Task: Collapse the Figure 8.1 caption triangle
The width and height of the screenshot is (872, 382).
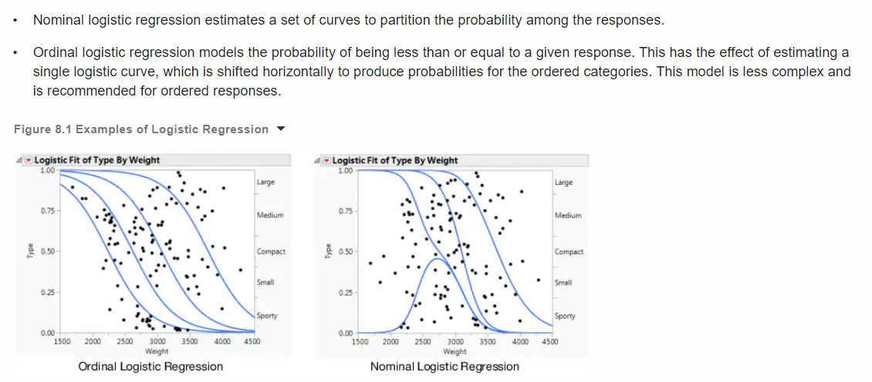Action: (x=280, y=129)
